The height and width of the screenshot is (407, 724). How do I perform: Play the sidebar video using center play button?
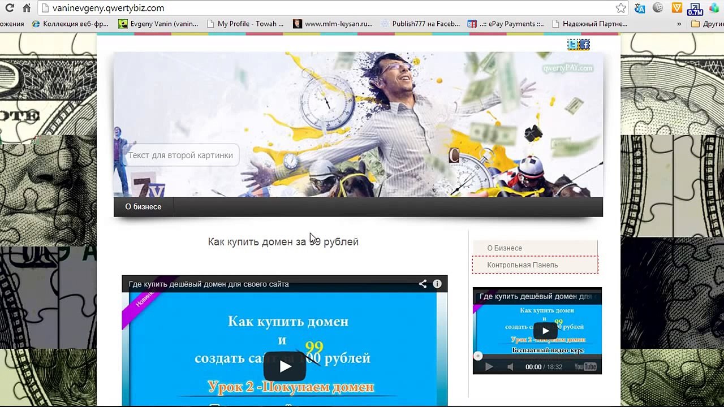tap(545, 331)
